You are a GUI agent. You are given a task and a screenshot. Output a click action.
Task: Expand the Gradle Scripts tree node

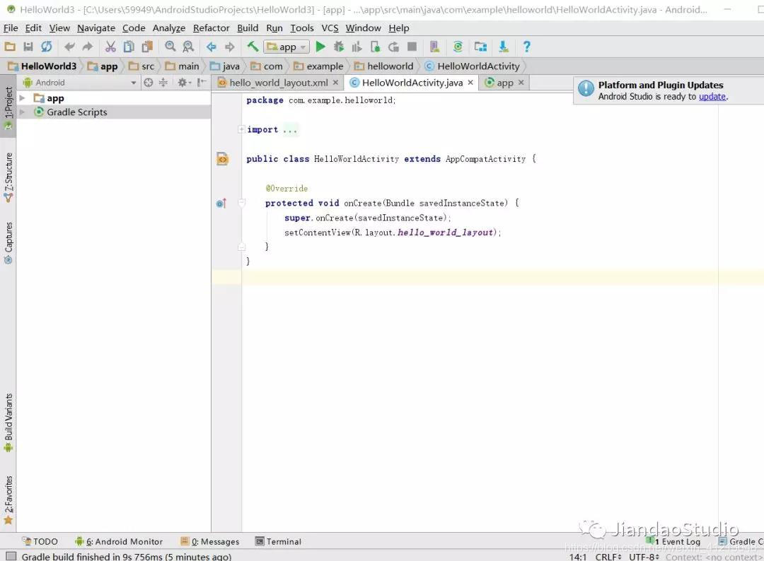[x=22, y=112]
